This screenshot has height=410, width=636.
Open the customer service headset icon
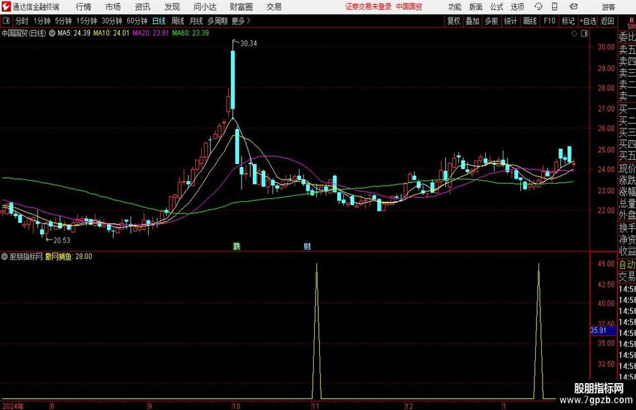538,7
